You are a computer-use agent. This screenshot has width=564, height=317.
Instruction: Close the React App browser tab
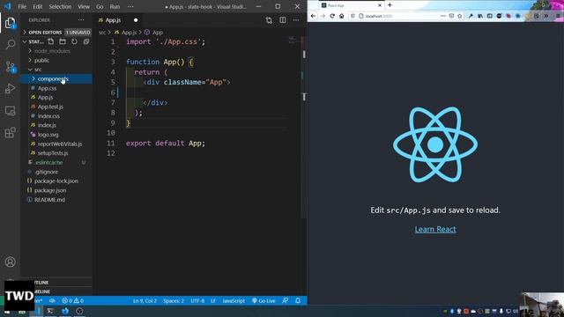(380, 5)
